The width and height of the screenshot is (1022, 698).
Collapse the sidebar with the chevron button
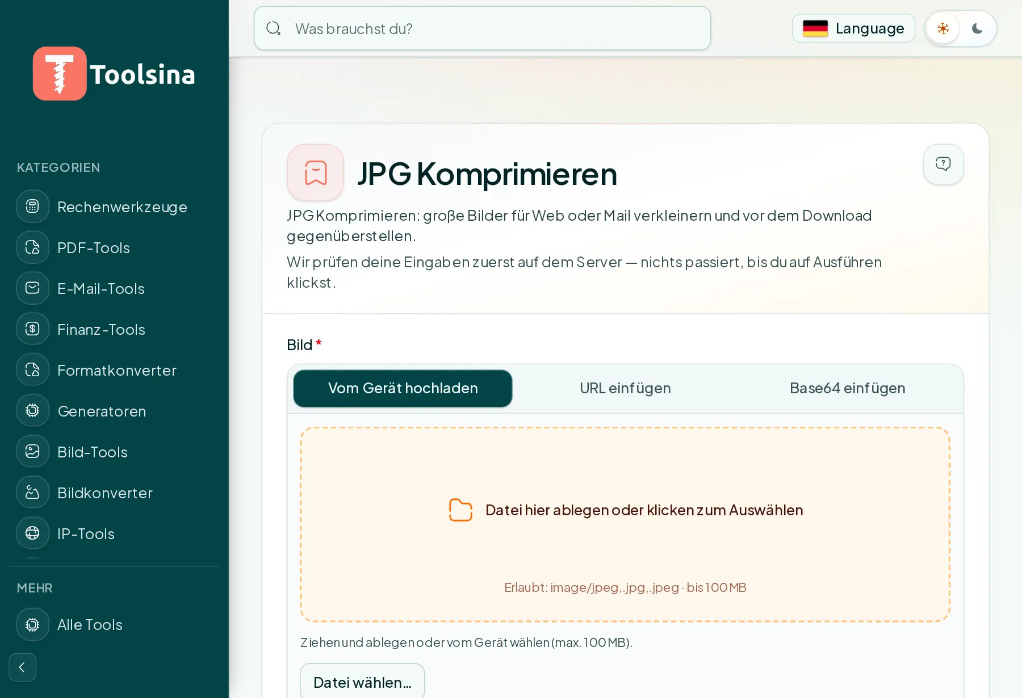(x=23, y=667)
